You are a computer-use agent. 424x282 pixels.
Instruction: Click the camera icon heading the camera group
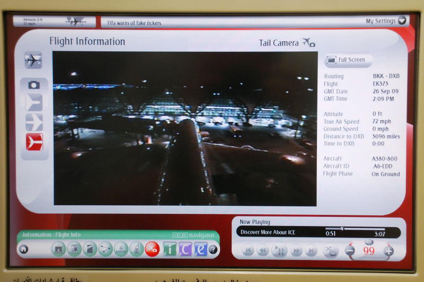point(34,85)
